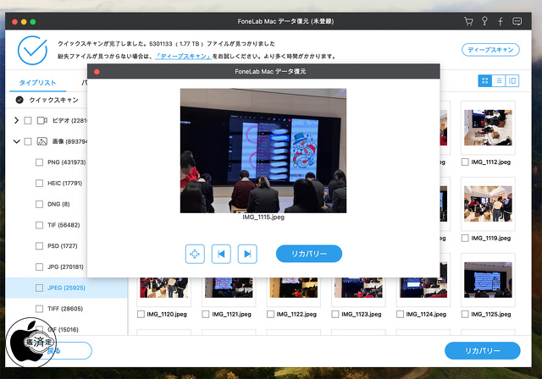Check the TIF (56482) checkbox
This screenshot has height=379, width=542.
(x=40, y=225)
